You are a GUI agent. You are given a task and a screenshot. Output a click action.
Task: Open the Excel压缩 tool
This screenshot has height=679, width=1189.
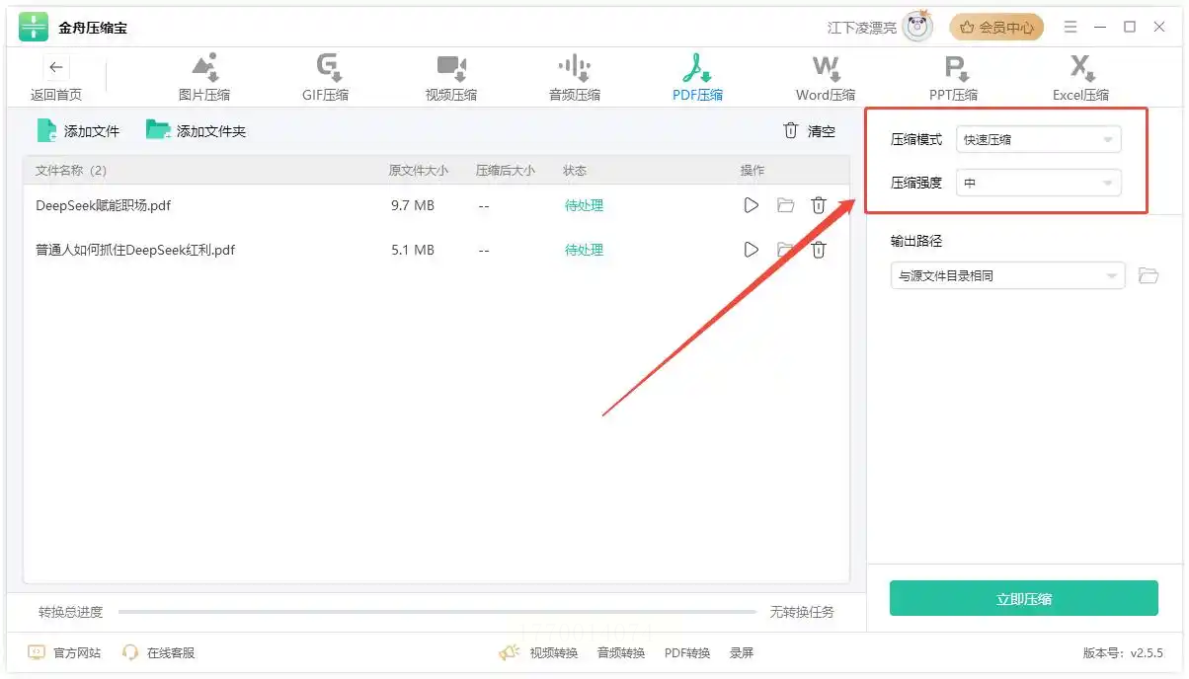pyautogui.click(x=1080, y=79)
